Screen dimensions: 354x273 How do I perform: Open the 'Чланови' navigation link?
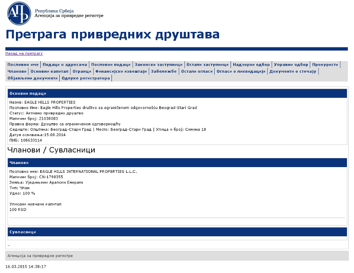click(x=17, y=71)
